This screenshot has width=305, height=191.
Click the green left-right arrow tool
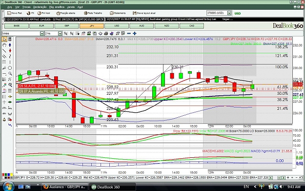10,102
